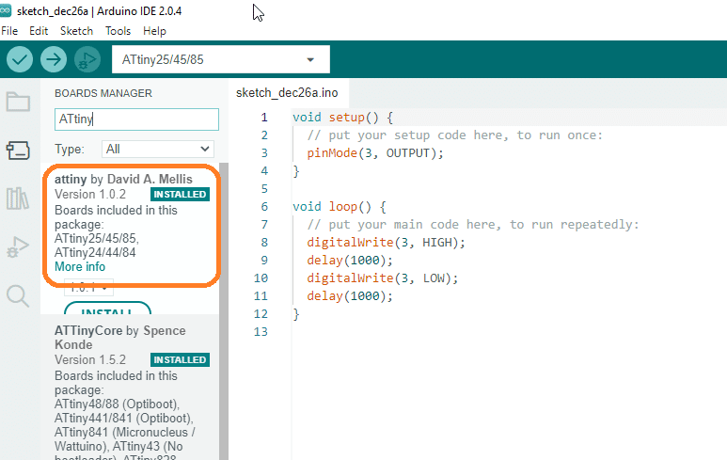The image size is (727, 460).
Task: Open the Search magnifier sidebar icon
Action: [18, 295]
